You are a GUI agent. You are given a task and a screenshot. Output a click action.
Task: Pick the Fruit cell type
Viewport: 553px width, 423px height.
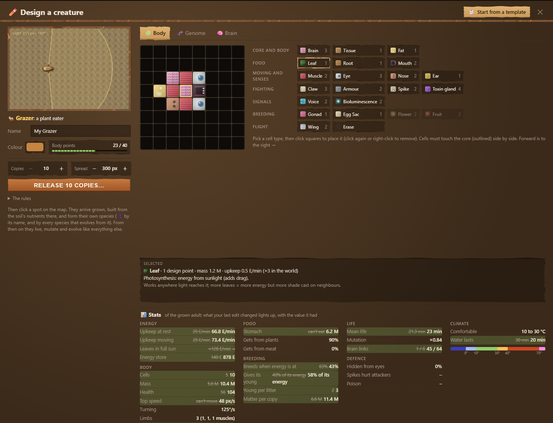click(x=442, y=114)
